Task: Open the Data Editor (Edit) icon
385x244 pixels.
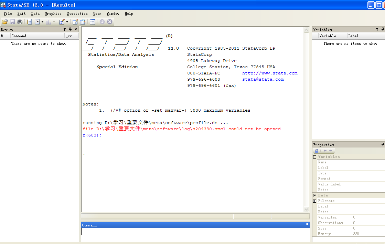Action: click(x=75, y=22)
